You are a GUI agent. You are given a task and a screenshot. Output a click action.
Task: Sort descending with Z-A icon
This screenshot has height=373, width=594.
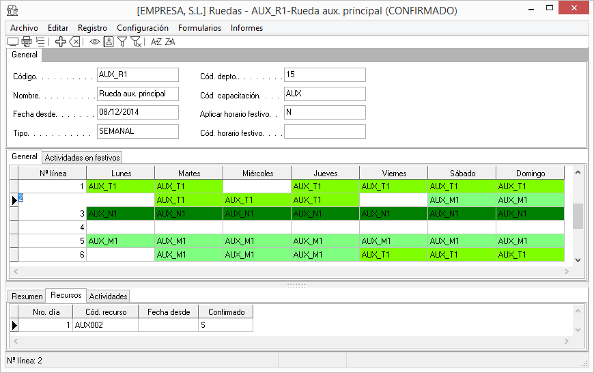point(170,42)
